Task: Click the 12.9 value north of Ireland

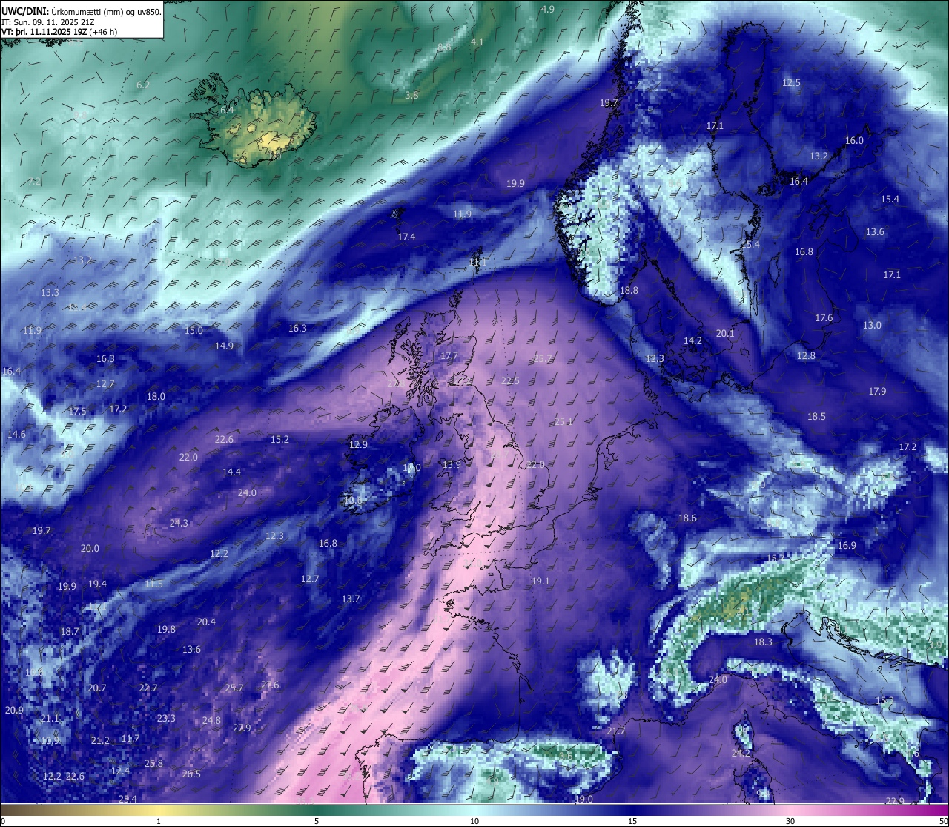Action: coord(358,445)
